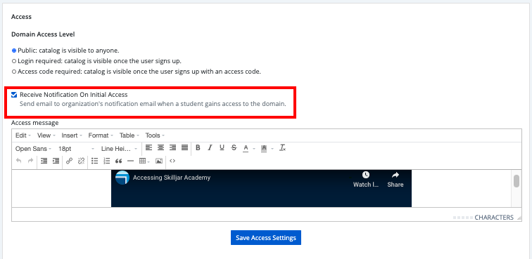This screenshot has width=532, height=259.
Task: Toggle bold formatting in editor toolbar
Action: [x=198, y=147]
